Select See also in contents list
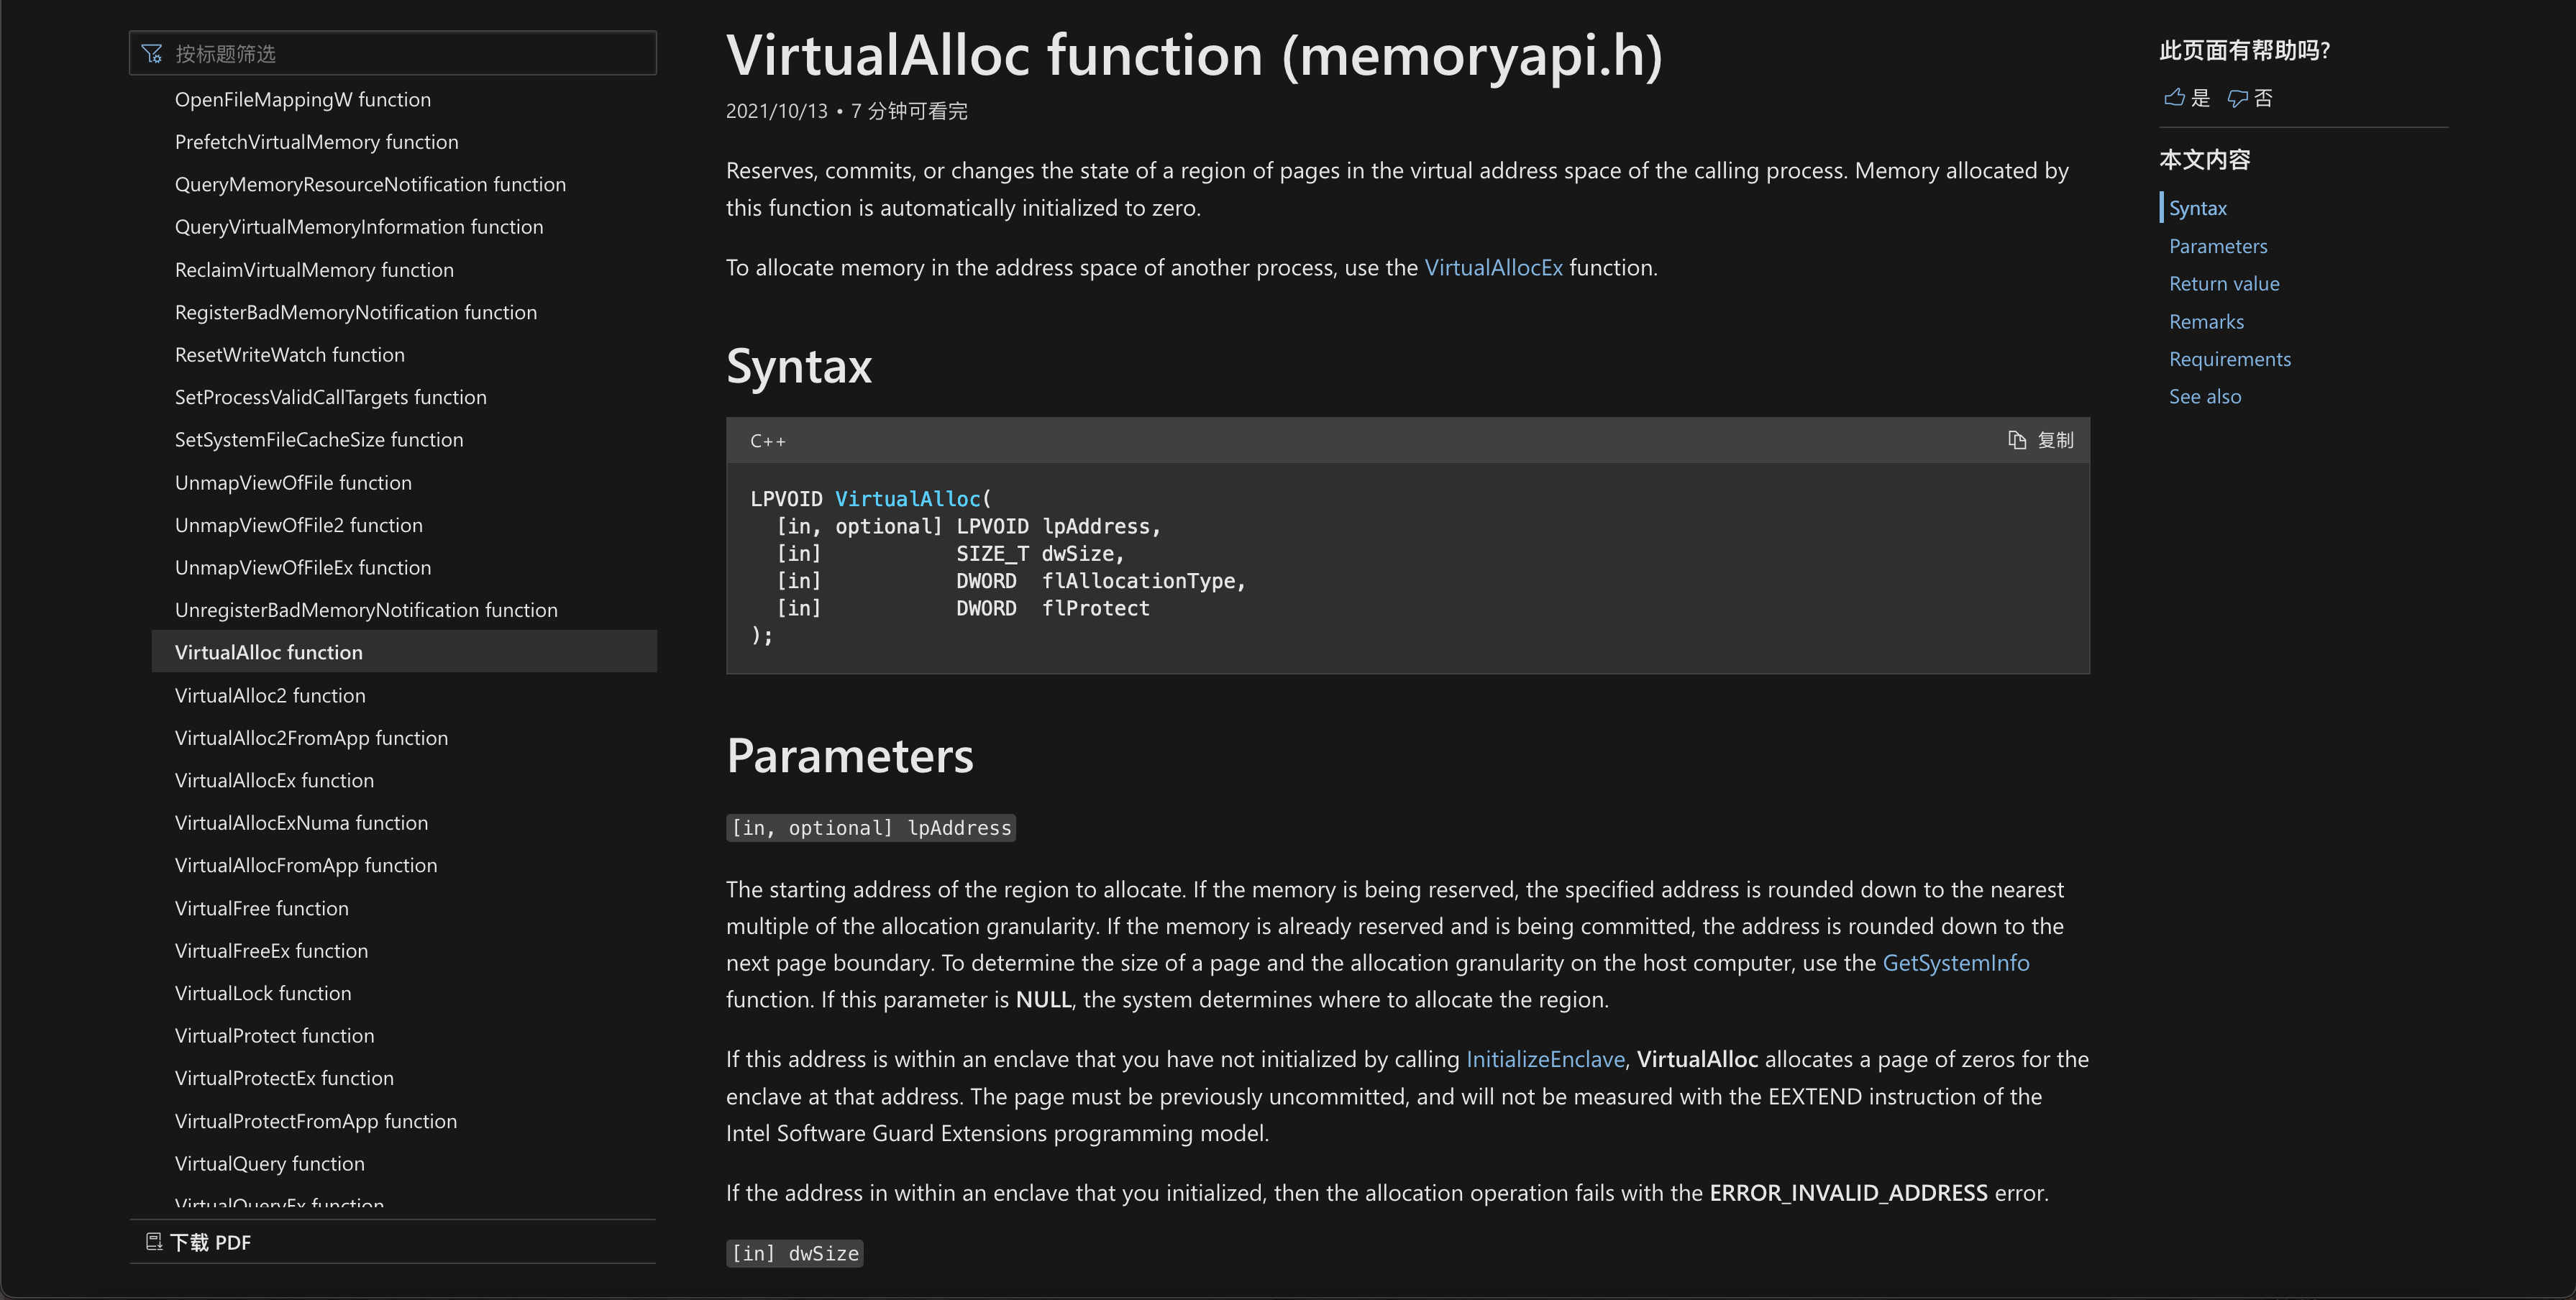2576x1300 pixels. [2204, 396]
